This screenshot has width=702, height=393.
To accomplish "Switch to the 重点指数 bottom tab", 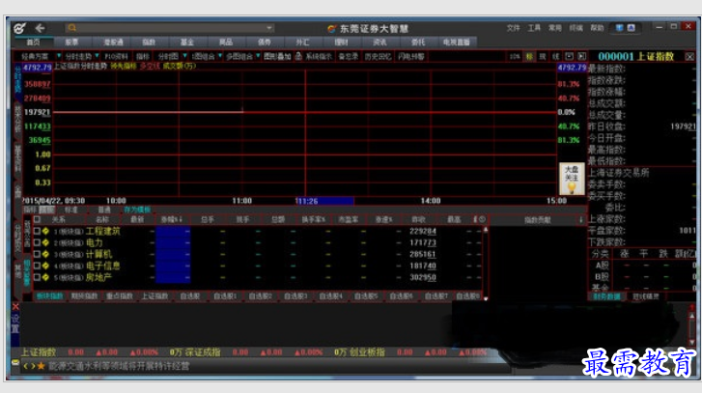I will click(x=120, y=295).
